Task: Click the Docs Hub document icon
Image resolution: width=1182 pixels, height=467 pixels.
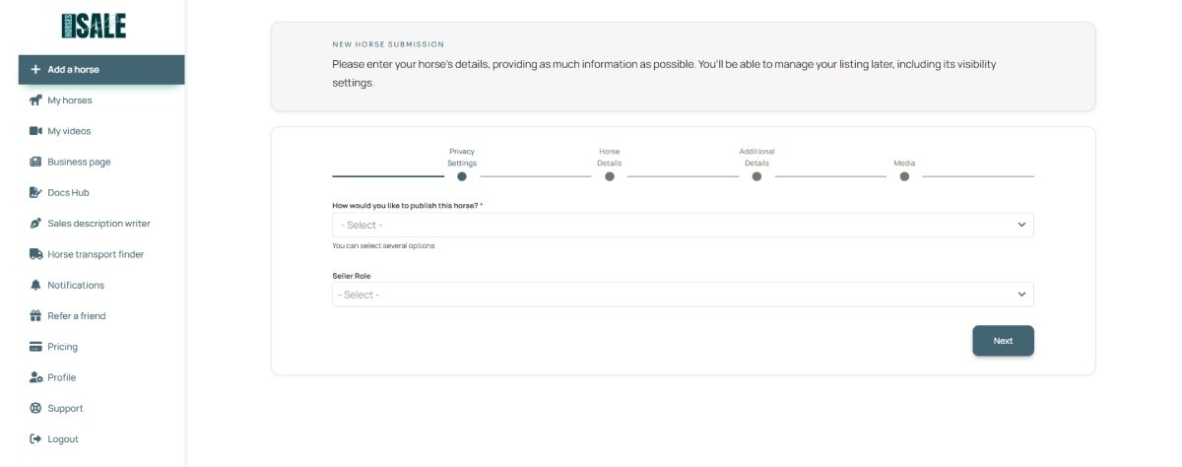Action: [x=35, y=193]
